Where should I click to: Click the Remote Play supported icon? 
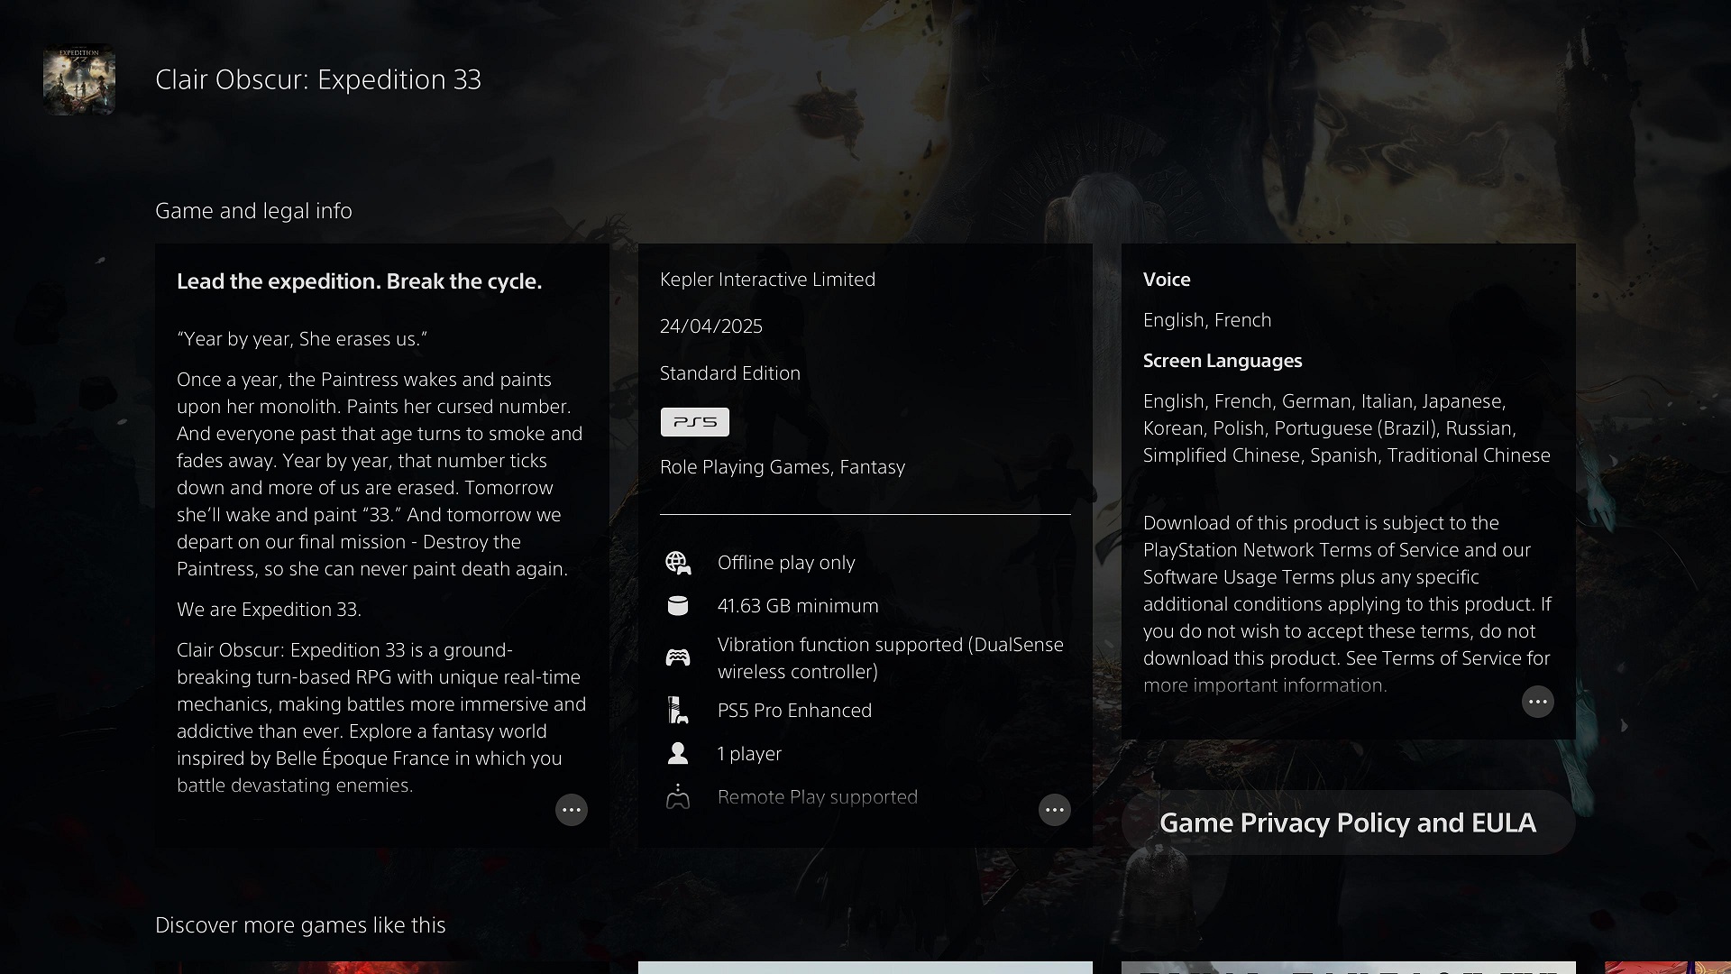(677, 797)
